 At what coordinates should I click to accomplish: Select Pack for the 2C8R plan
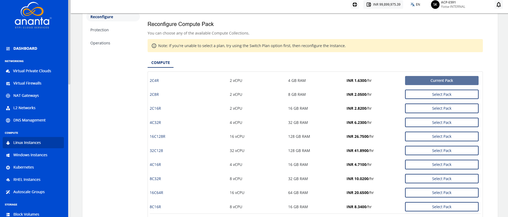442,94
